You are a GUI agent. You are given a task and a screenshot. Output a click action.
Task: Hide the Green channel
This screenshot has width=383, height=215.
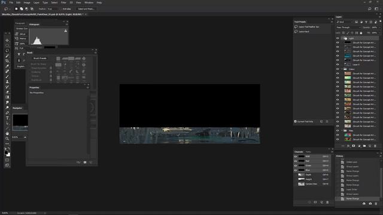tap(296, 166)
